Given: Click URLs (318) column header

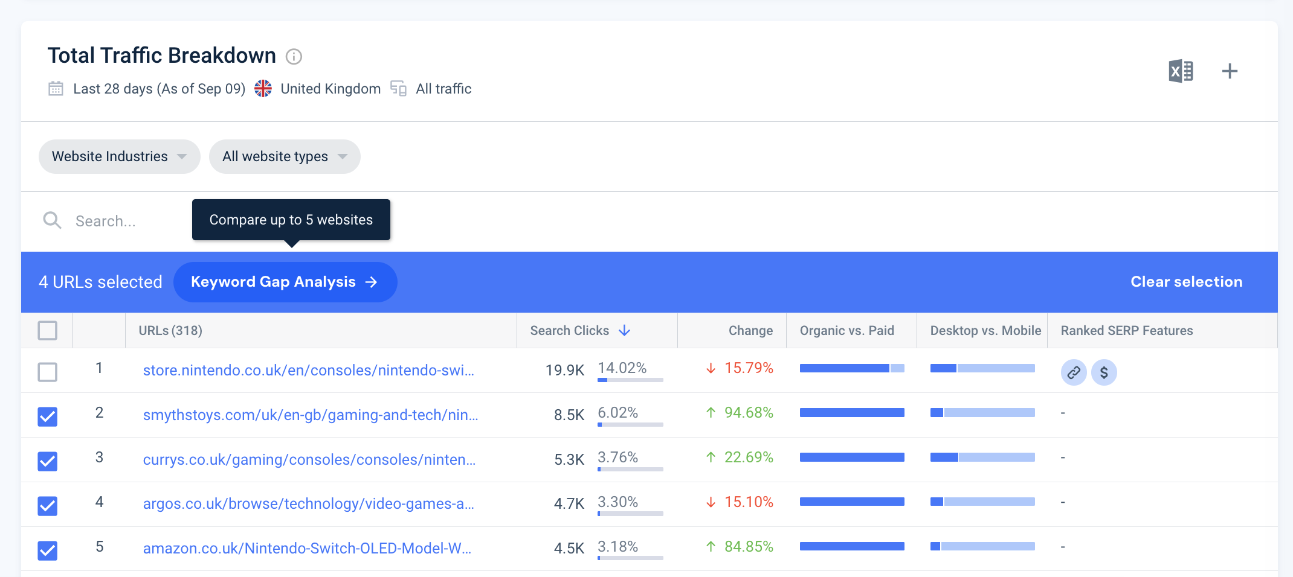Looking at the screenshot, I should (170, 331).
